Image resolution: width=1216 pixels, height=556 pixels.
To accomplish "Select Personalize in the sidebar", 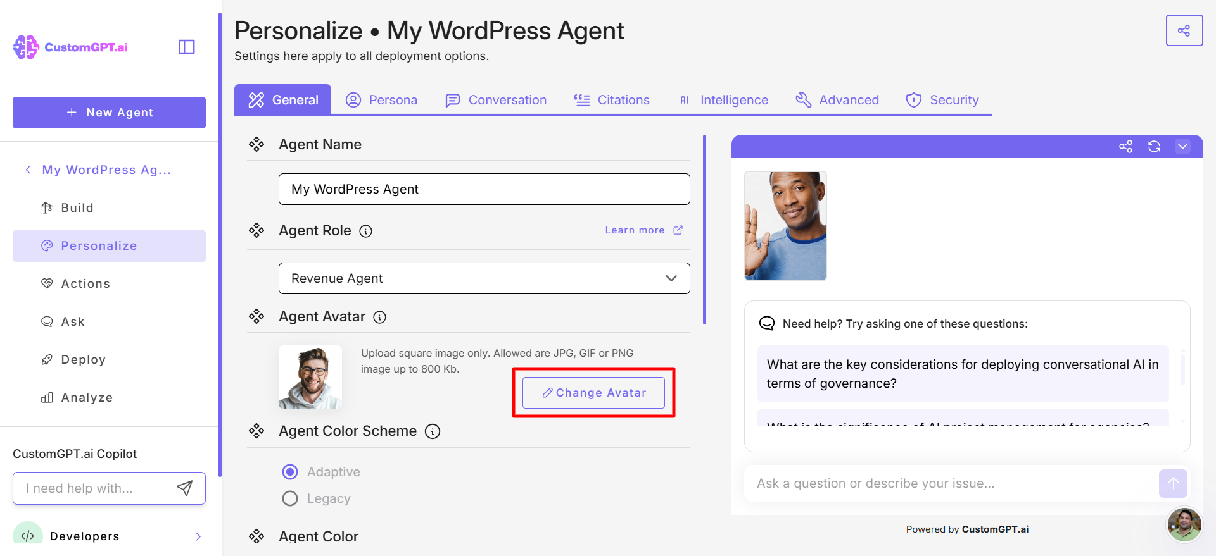I will [109, 246].
